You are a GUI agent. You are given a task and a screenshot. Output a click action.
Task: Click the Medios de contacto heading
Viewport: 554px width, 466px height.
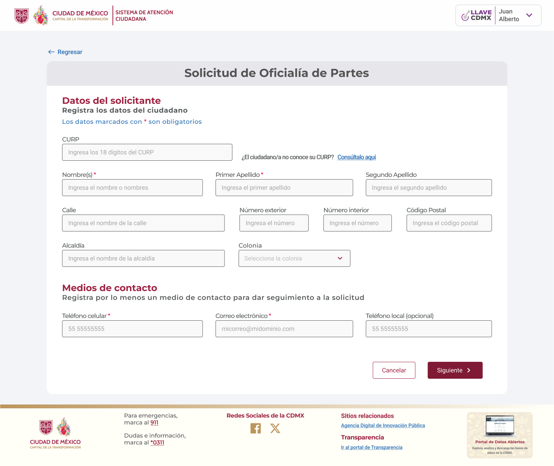tap(110, 288)
